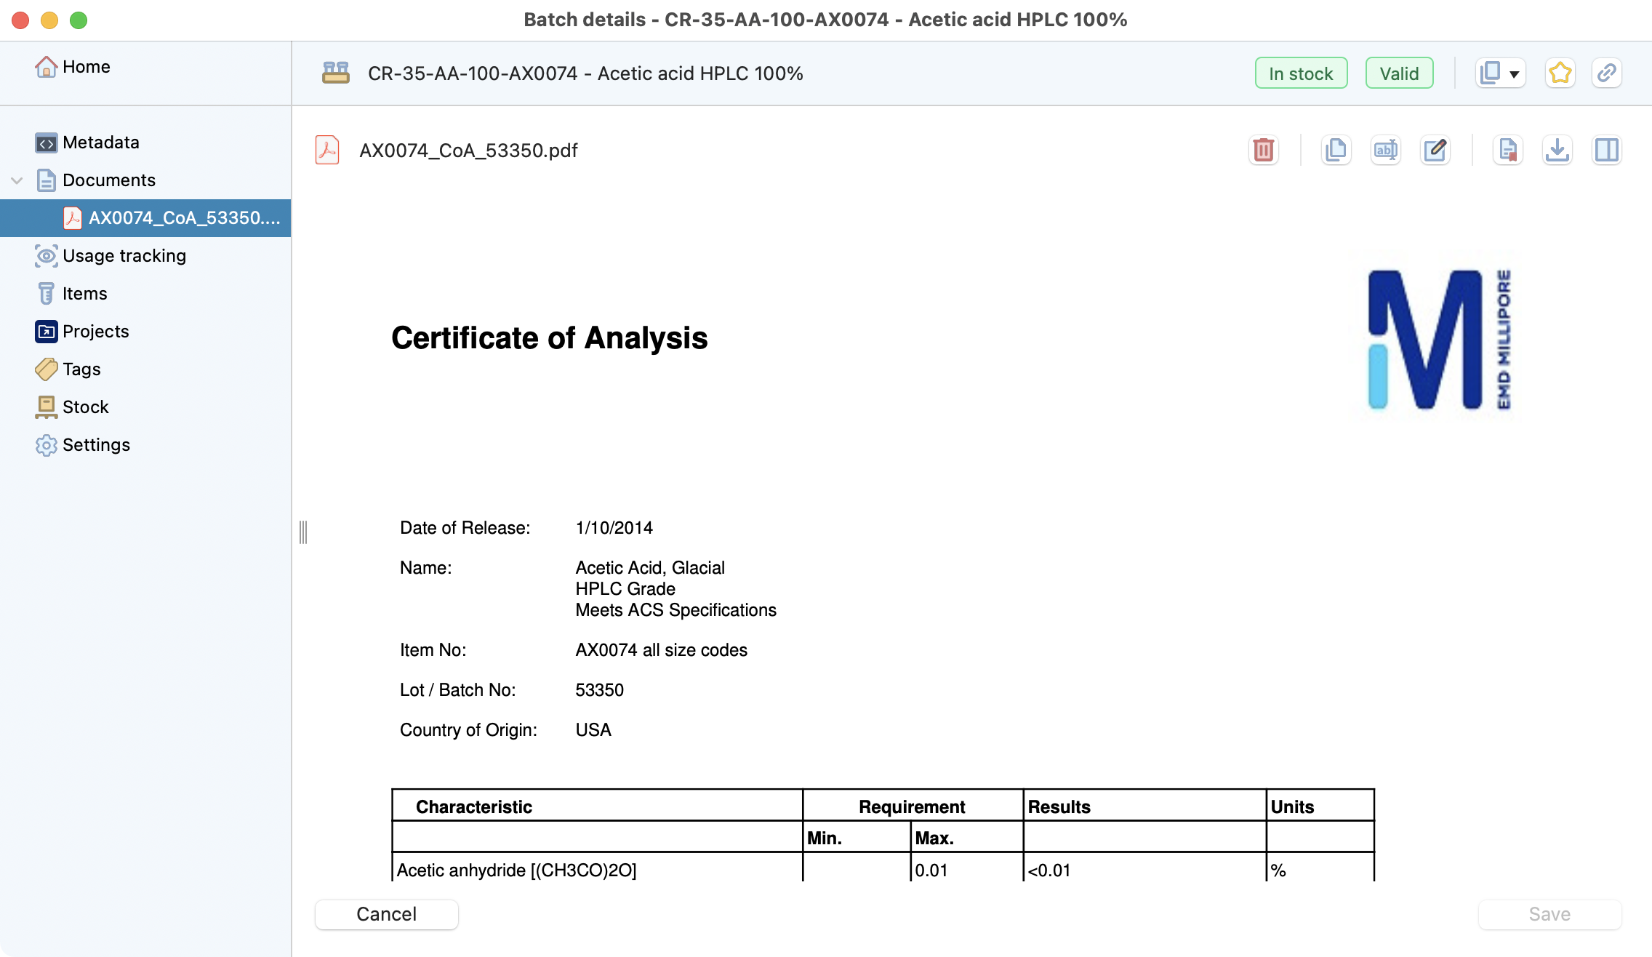Open the Usage tracking section
1652x957 pixels.
click(124, 256)
